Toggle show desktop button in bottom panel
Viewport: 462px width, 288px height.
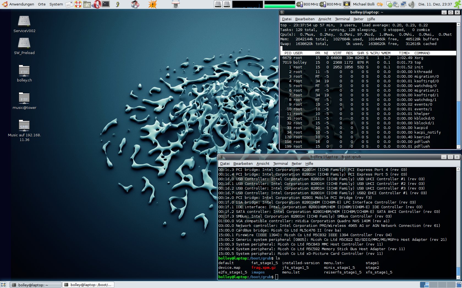coord(3,285)
